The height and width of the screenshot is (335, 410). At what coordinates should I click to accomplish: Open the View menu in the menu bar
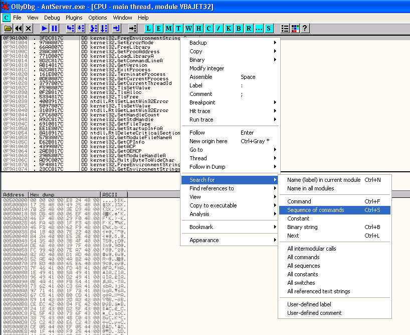click(x=33, y=18)
